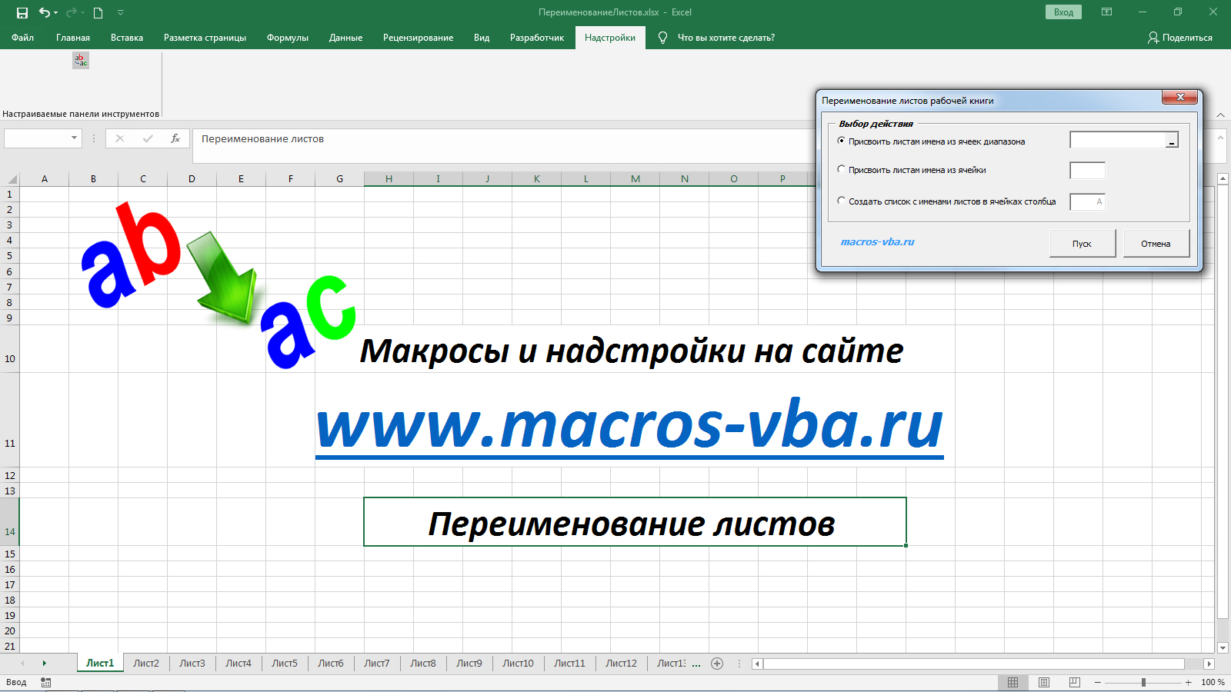Open Quick Access Toolbar customize dropdown

(x=120, y=12)
